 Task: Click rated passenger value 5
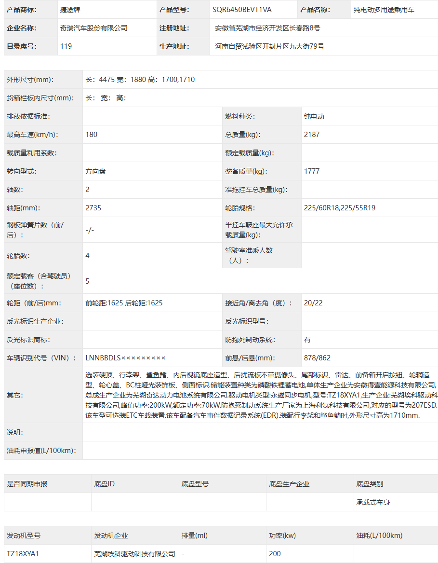88,281
